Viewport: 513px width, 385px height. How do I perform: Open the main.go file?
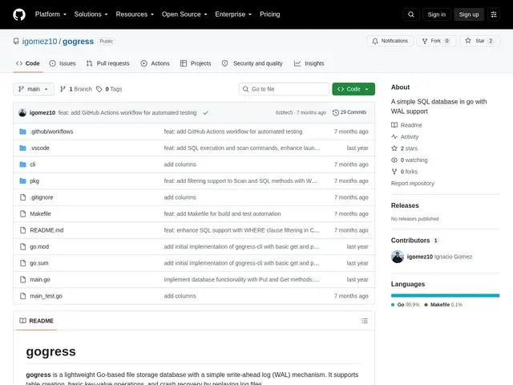coord(40,280)
